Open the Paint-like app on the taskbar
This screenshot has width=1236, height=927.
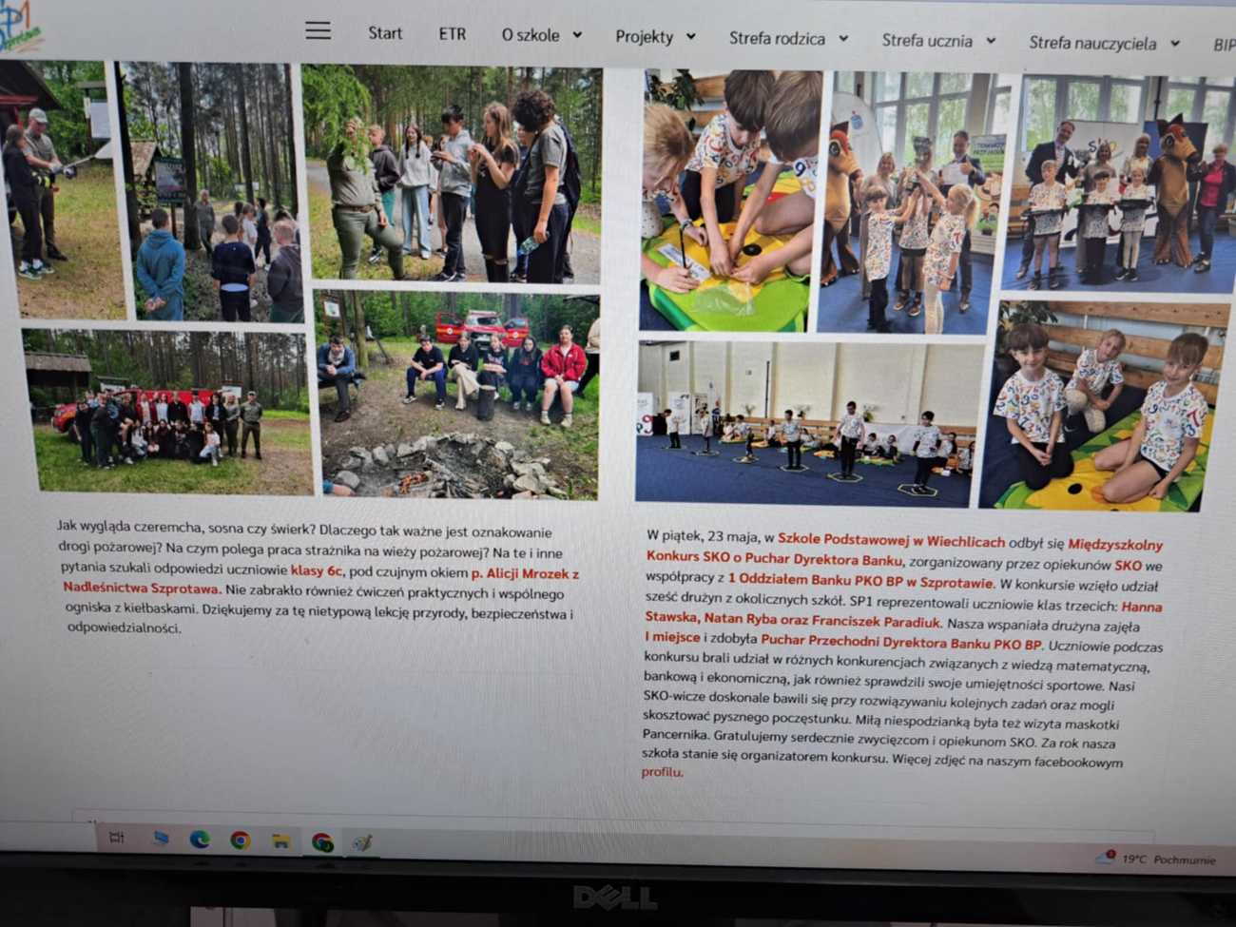362,842
